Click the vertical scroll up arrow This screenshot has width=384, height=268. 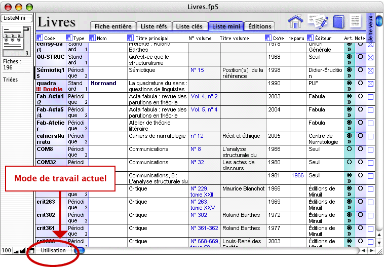tap(379, 235)
